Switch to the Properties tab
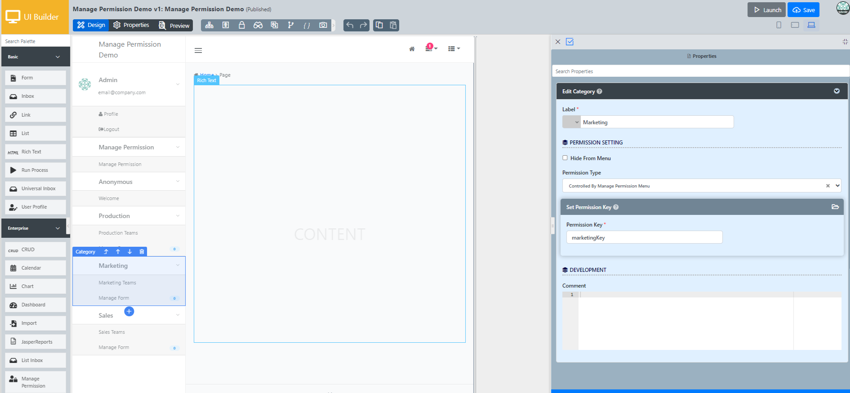850x393 pixels. (x=131, y=25)
